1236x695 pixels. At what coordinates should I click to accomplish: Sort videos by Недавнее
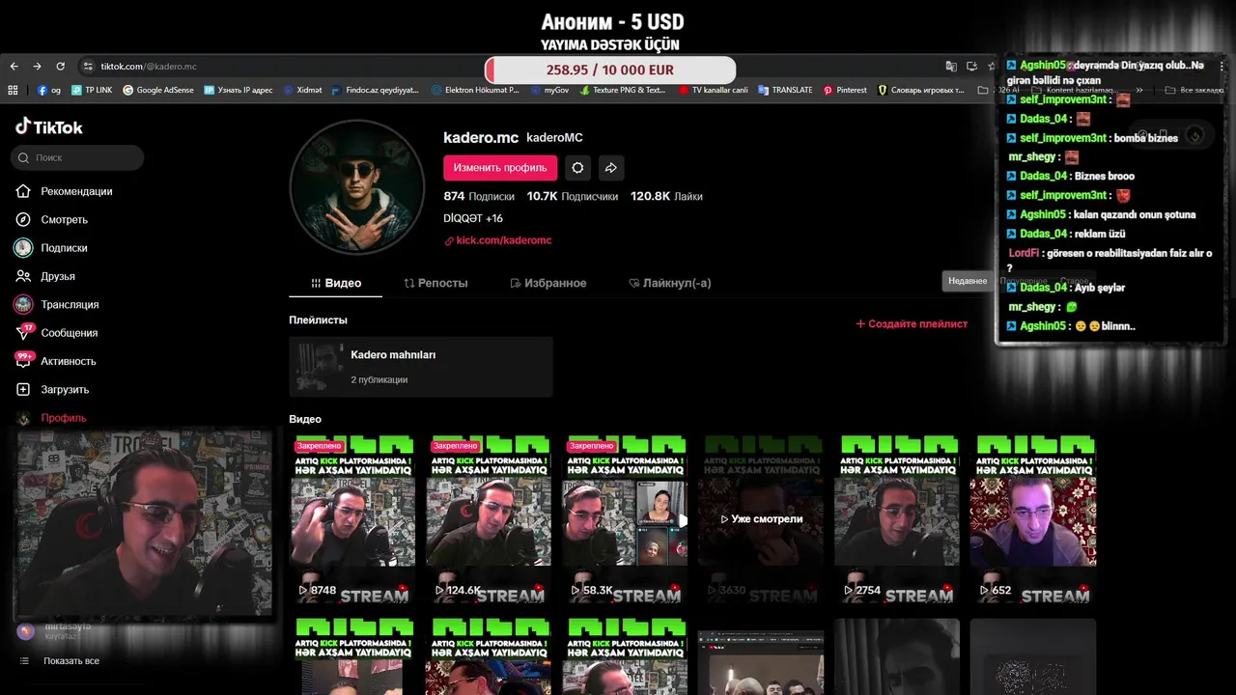point(968,281)
